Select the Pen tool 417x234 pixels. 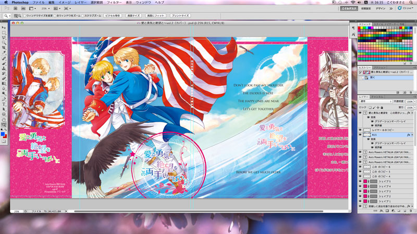coord(4,99)
